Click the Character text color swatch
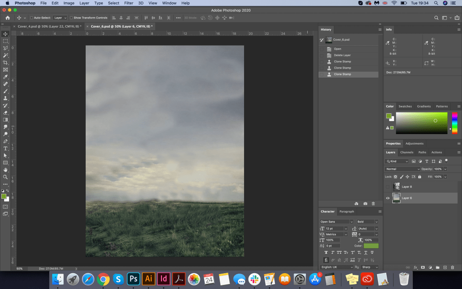The width and height of the screenshot is (462, 289). [x=371, y=246]
